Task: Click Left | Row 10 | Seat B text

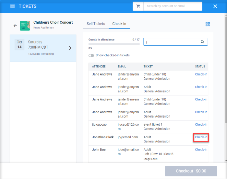Action: [158, 154]
